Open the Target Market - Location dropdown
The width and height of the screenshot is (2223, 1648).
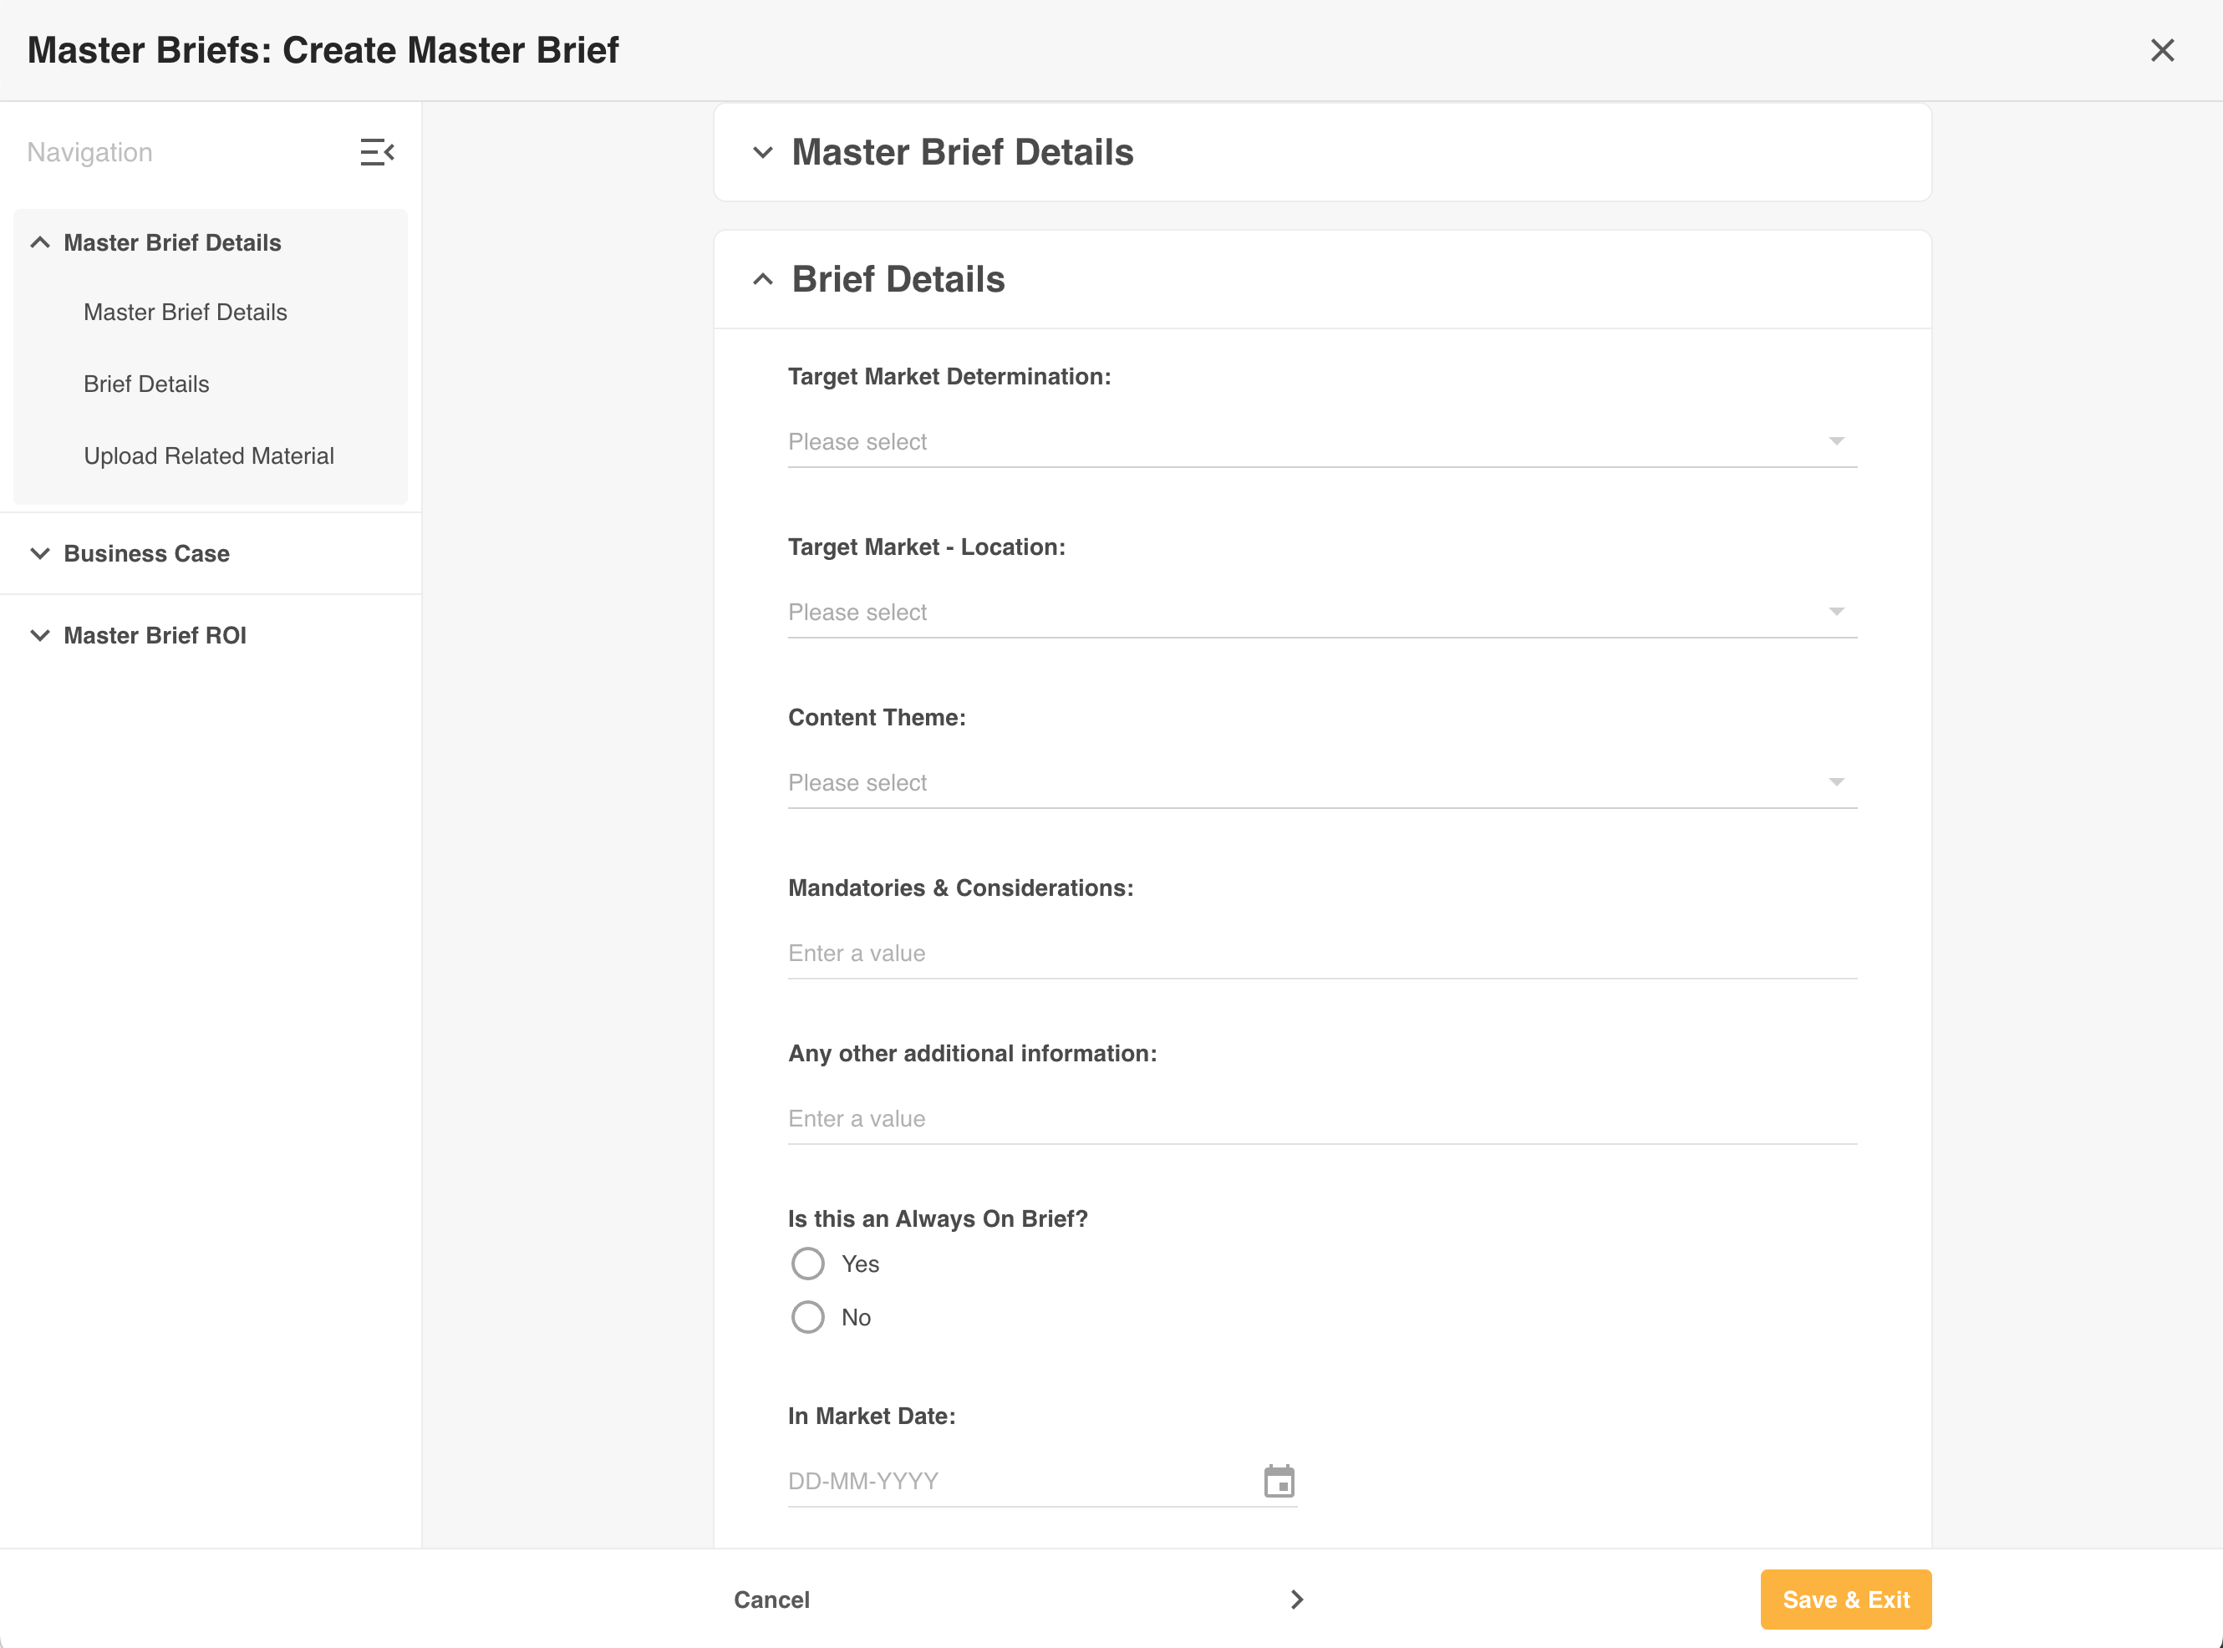click(1321, 613)
